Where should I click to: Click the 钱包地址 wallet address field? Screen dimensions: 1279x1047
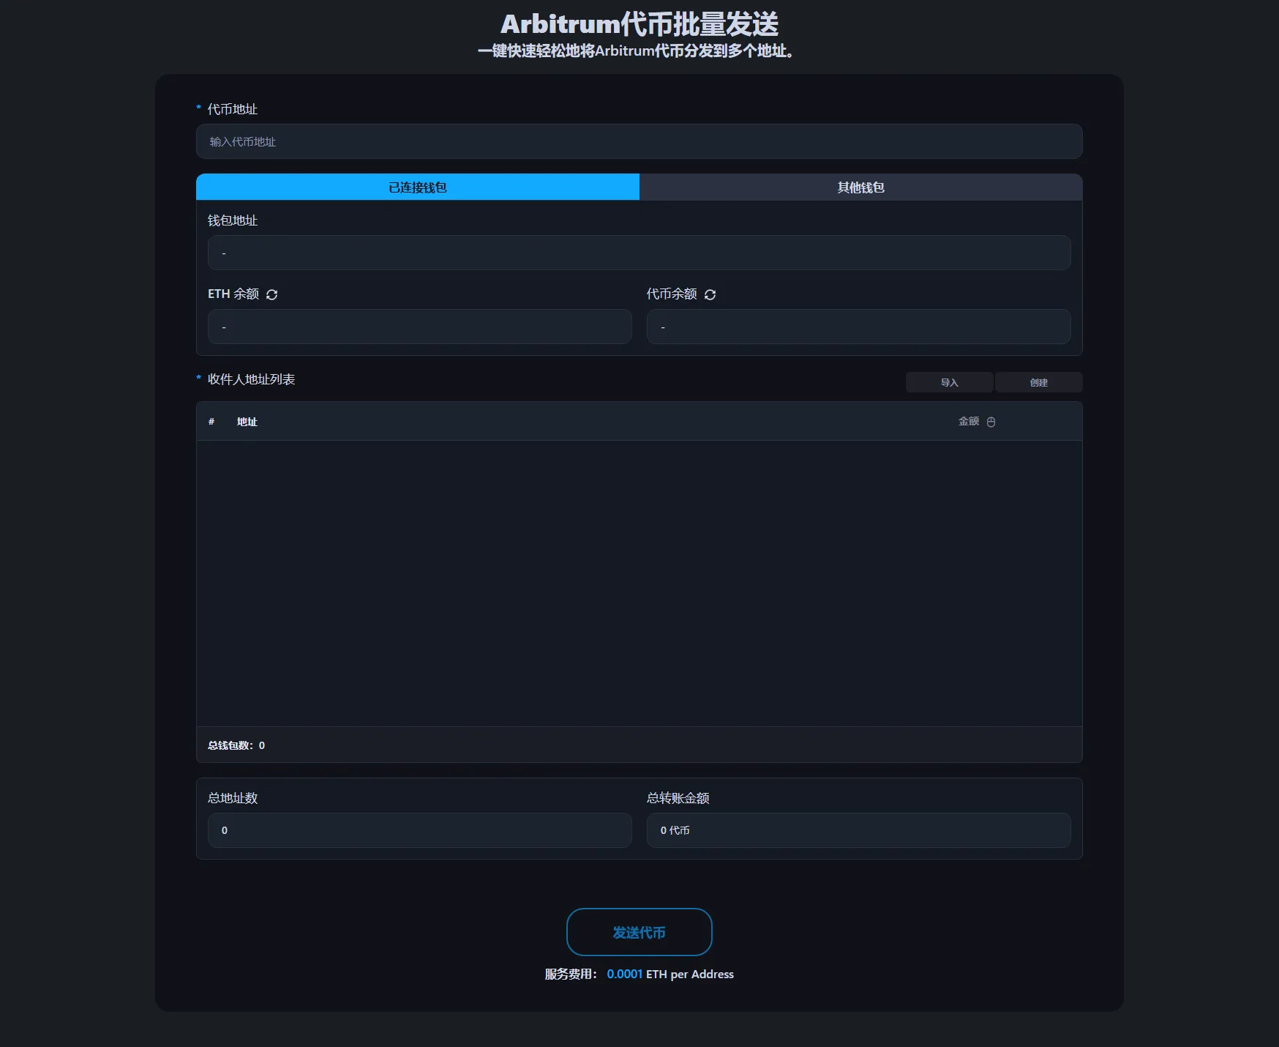[x=639, y=253]
